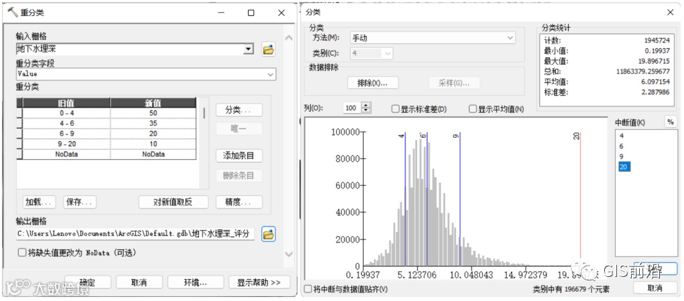Viewport: 684px width, 301px height.
Task: Click new value cell 35
Action: pos(153,123)
